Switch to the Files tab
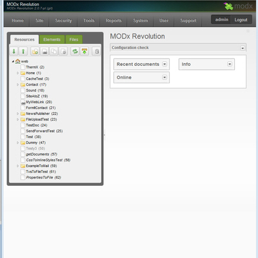The image size is (258, 258). point(74,39)
